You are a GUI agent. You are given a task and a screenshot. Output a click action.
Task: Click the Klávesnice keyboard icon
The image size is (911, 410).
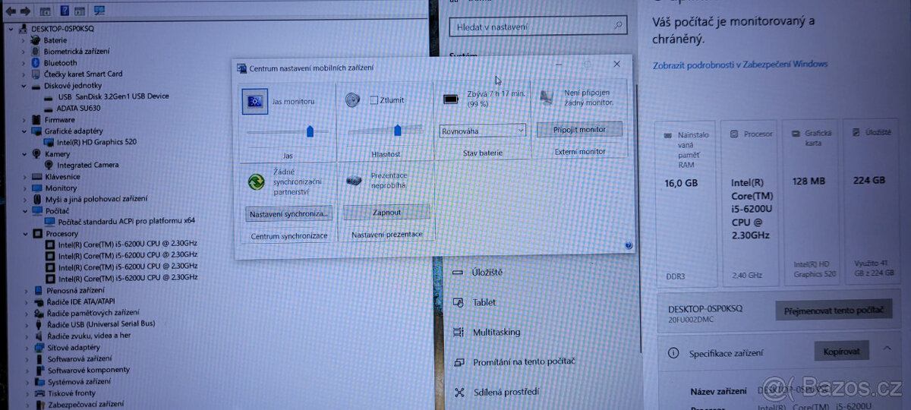[36, 176]
